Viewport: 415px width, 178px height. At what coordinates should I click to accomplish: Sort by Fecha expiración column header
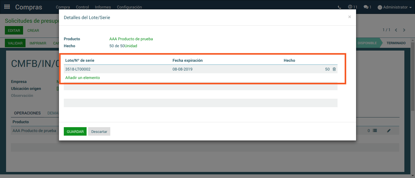coord(187,61)
